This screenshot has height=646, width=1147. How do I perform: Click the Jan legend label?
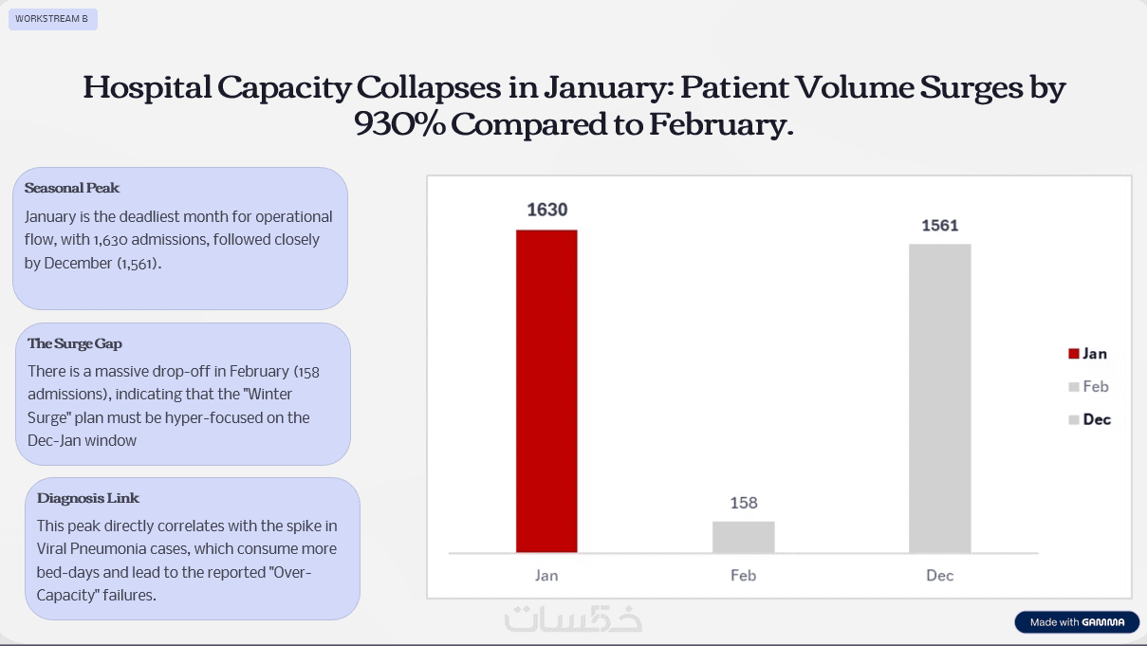click(x=1095, y=354)
